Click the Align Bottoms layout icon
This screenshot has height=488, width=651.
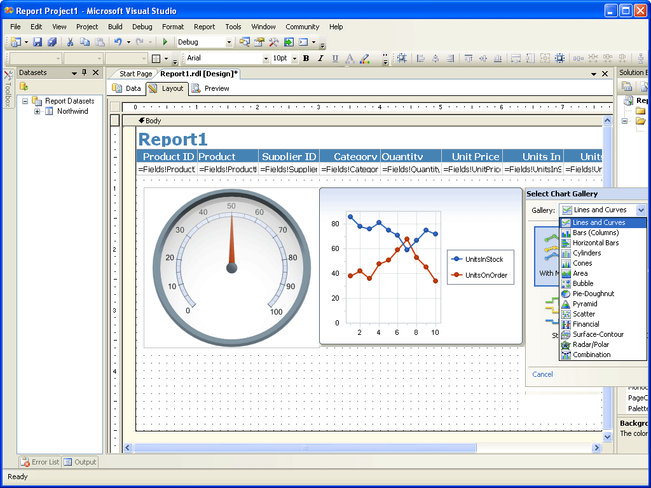498,58
